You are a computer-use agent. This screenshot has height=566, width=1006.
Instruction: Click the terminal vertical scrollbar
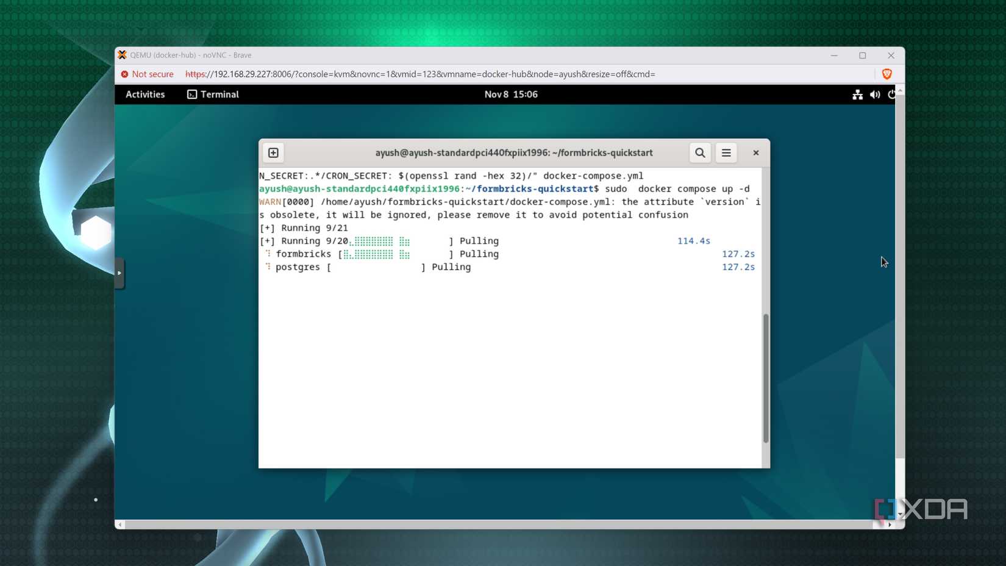coord(766,378)
